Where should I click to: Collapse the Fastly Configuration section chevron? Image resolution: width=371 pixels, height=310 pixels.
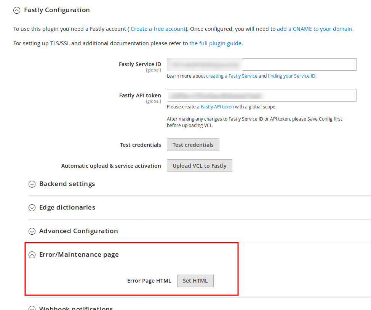point(16,11)
